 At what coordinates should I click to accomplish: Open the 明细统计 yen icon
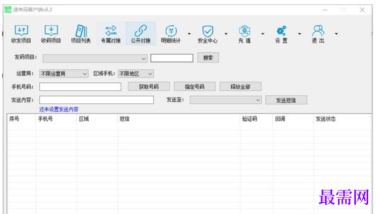170,34
